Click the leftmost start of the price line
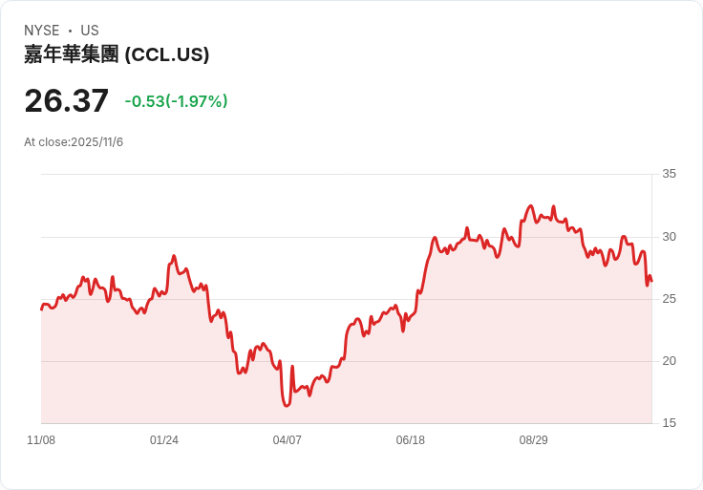Image resolution: width=703 pixels, height=490 pixels. tap(41, 309)
